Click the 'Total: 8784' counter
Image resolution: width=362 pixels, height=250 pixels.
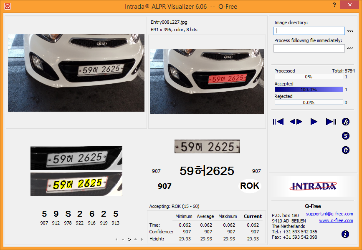pyautogui.click(x=344, y=71)
